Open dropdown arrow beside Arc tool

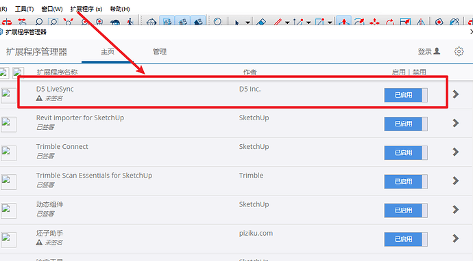(308, 23)
